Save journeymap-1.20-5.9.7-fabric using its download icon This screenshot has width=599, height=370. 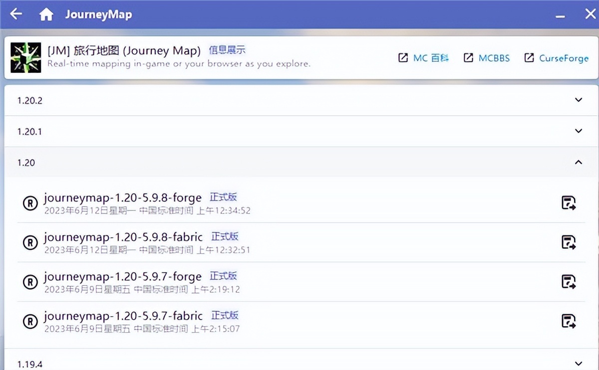pos(569,321)
